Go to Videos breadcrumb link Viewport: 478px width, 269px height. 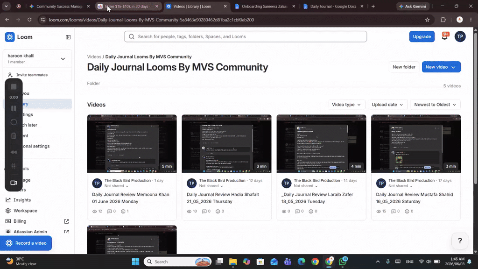point(94,57)
